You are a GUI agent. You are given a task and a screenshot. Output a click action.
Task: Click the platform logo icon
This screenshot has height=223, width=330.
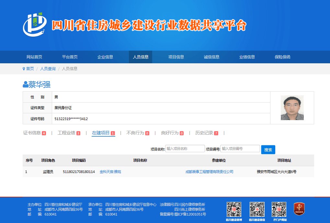[35, 24]
